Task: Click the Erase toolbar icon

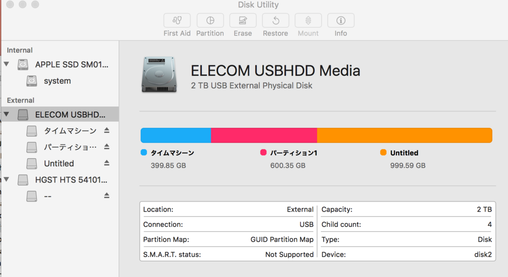Action: (x=243, y=21)
